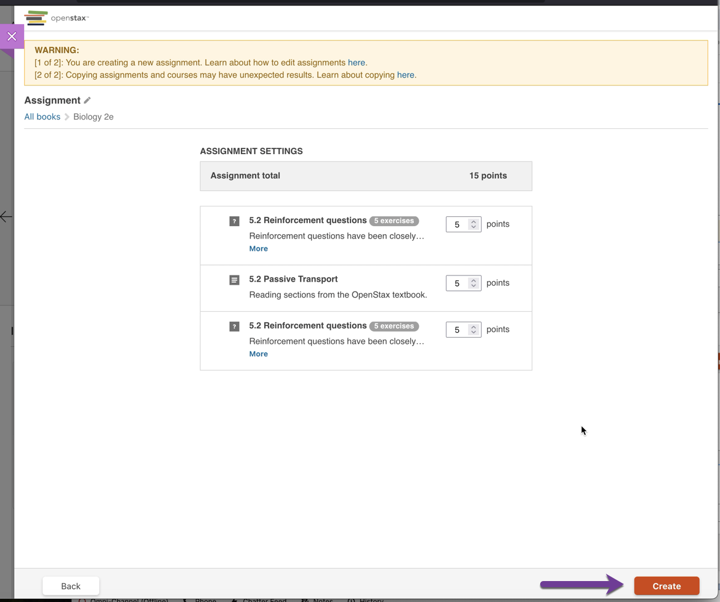Decrease points for 5.2 Passive Transport

[473, 286]
